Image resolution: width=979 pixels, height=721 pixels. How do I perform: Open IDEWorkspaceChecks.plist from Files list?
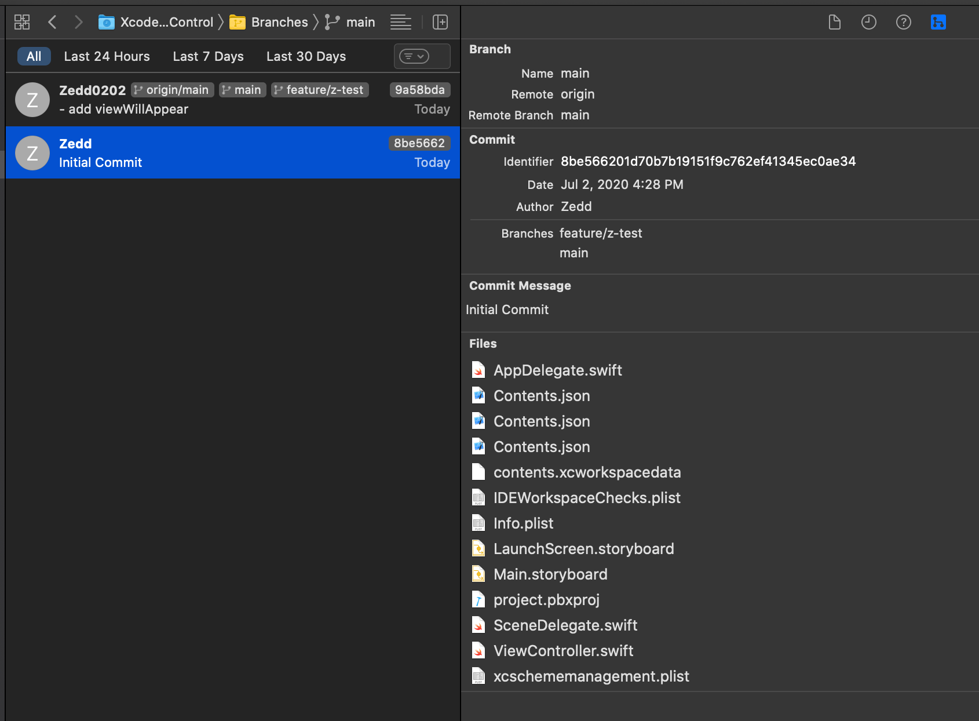point(587,498)
